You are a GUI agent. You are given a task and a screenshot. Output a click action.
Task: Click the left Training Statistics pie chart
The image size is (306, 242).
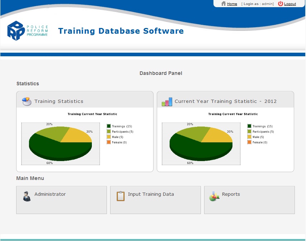(x=60, y=144)
